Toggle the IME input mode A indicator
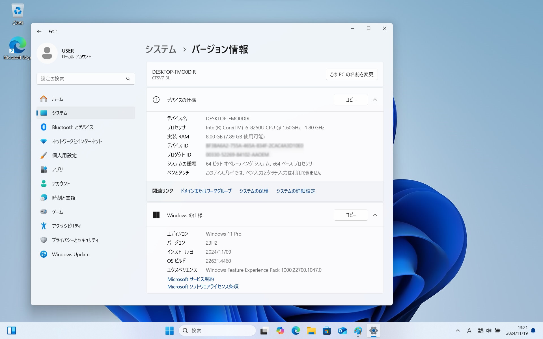 pyautogui.click(x=469, y=331)
